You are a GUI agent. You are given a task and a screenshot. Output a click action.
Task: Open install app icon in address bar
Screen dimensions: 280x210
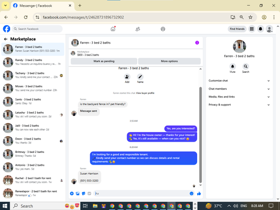pos(233,17)
